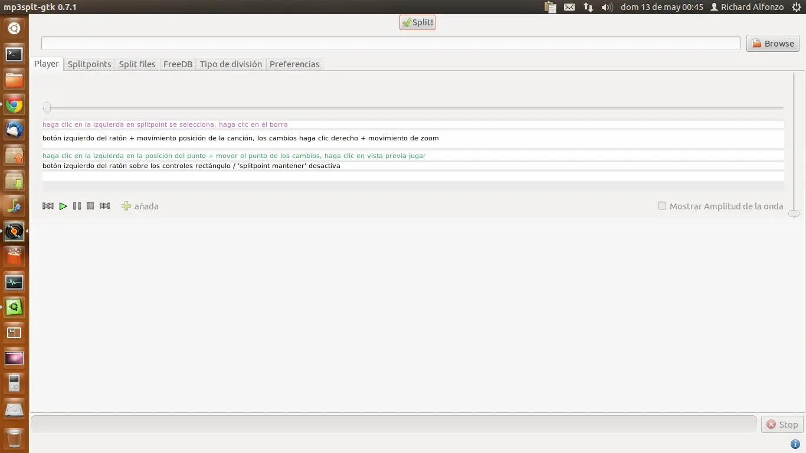The image size is (806, 453).
Task: Click the portable media player launcher icon
Action: coord(14,383)
